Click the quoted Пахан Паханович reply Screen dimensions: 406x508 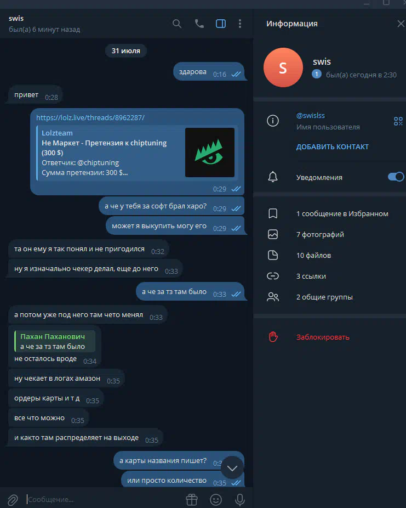coord(55,341)
